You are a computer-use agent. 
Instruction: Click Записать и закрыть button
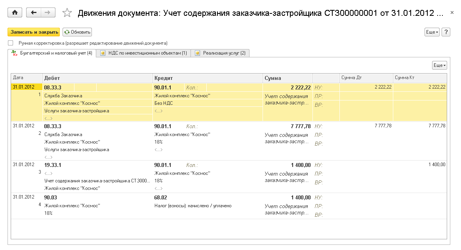(x=33, y=32)
